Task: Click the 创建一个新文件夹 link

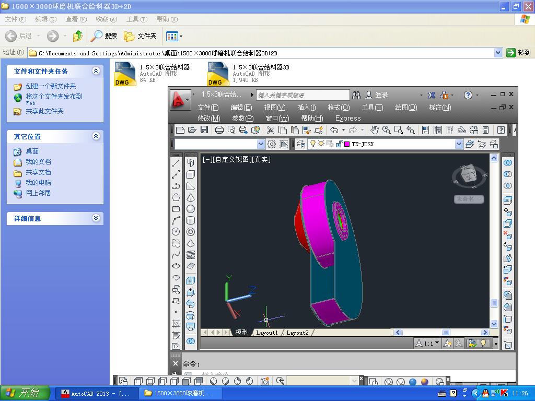Action: tap(51, 86)
